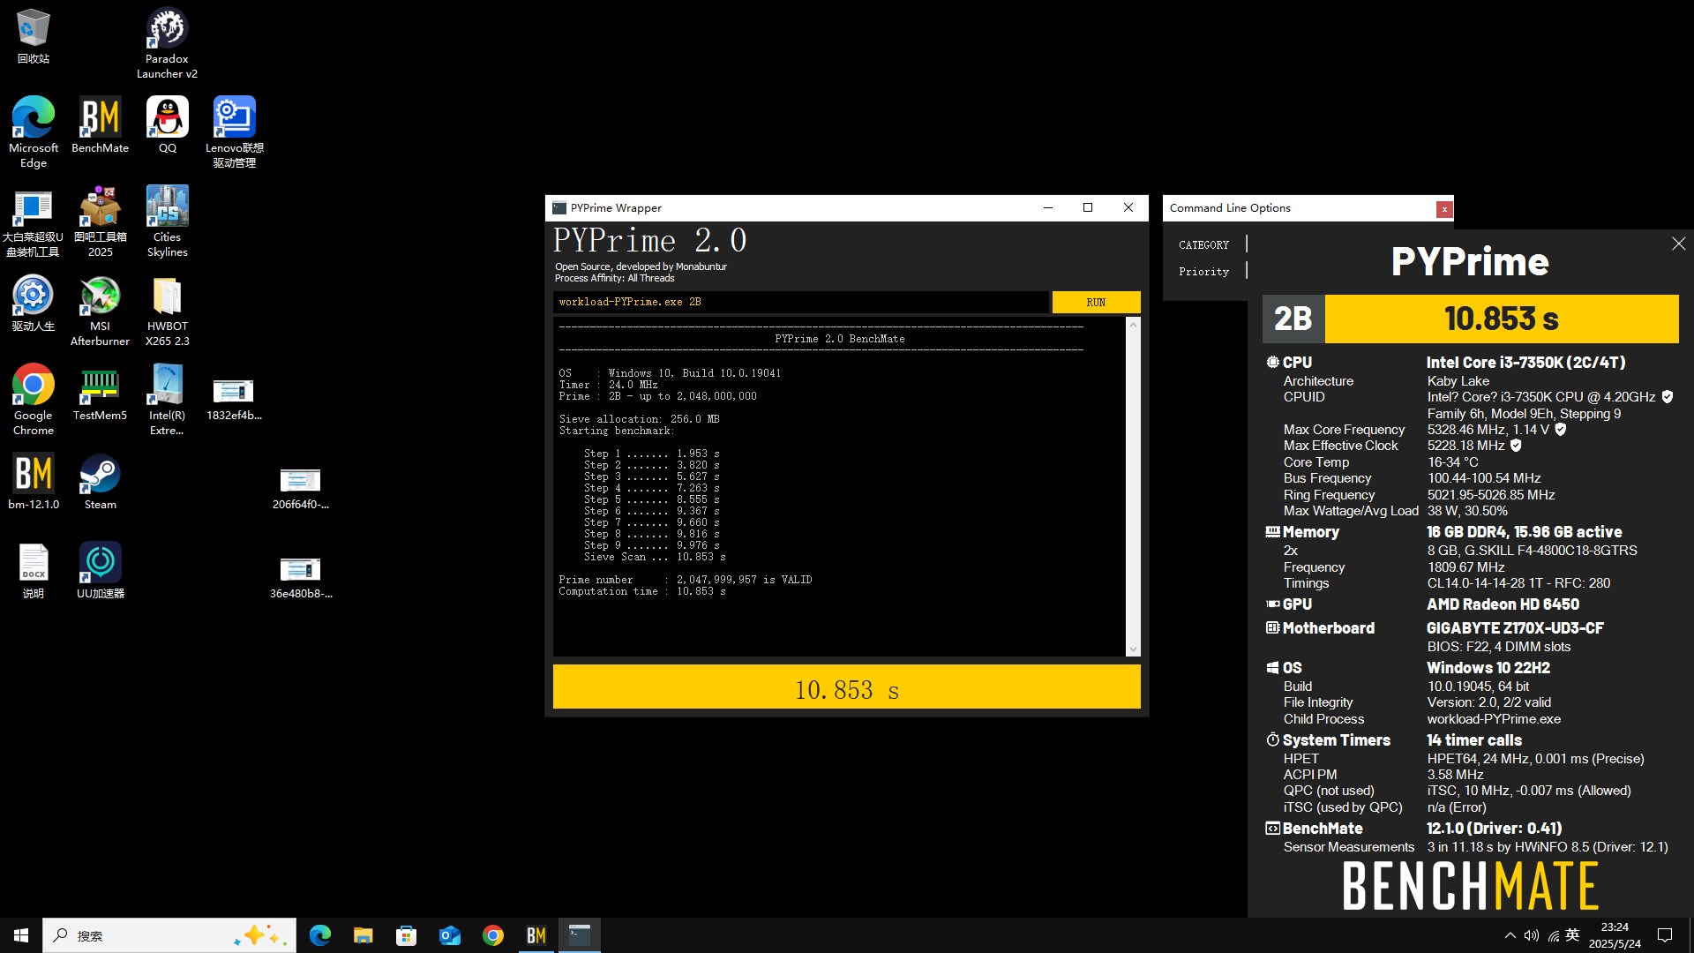This screenshot has width=1694, height=953.
Task: Click Max Effective Clock 5228.18 MHz value
Action: (1465, 446)
